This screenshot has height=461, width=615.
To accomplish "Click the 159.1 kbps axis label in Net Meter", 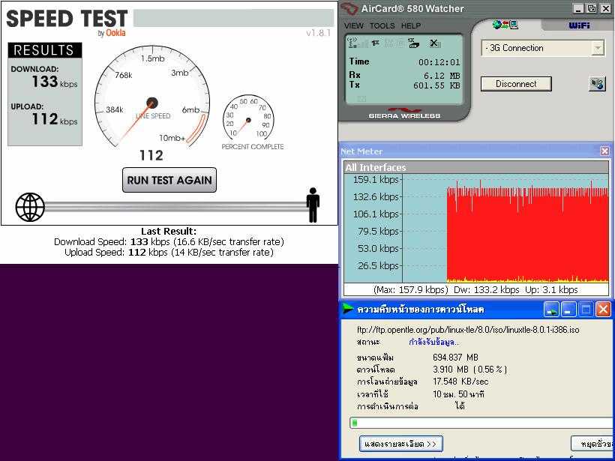I will [x=376, y=180].
